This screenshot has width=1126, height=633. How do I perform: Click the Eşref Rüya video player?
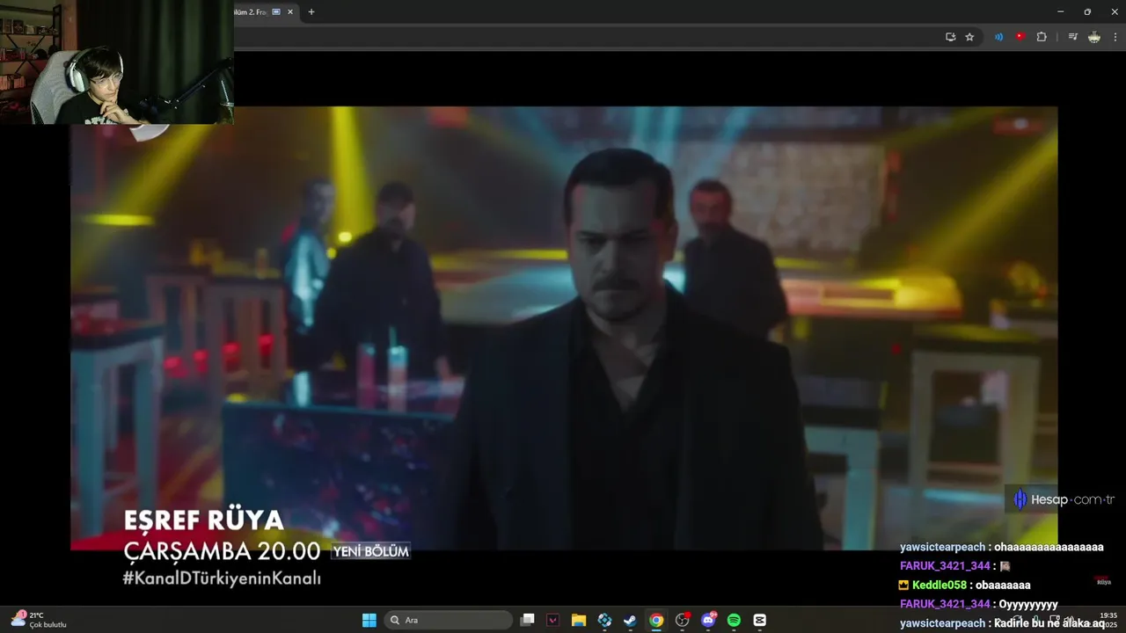pyautogui.click(x=564, y=328)
